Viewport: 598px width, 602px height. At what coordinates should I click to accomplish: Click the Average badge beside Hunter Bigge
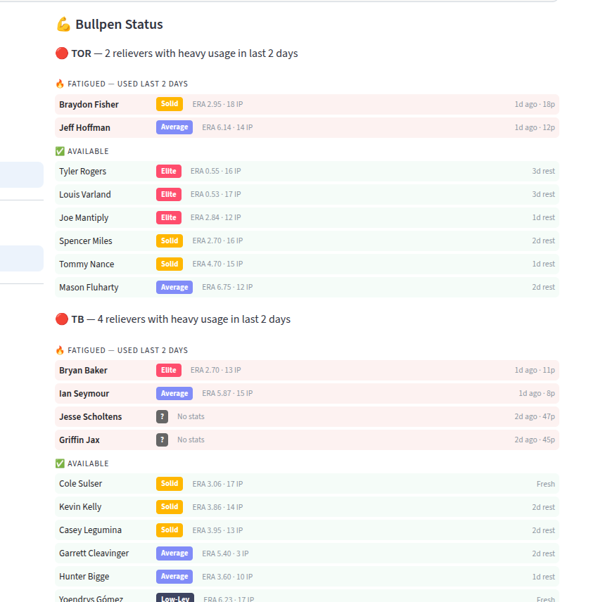tap(174, 576)
